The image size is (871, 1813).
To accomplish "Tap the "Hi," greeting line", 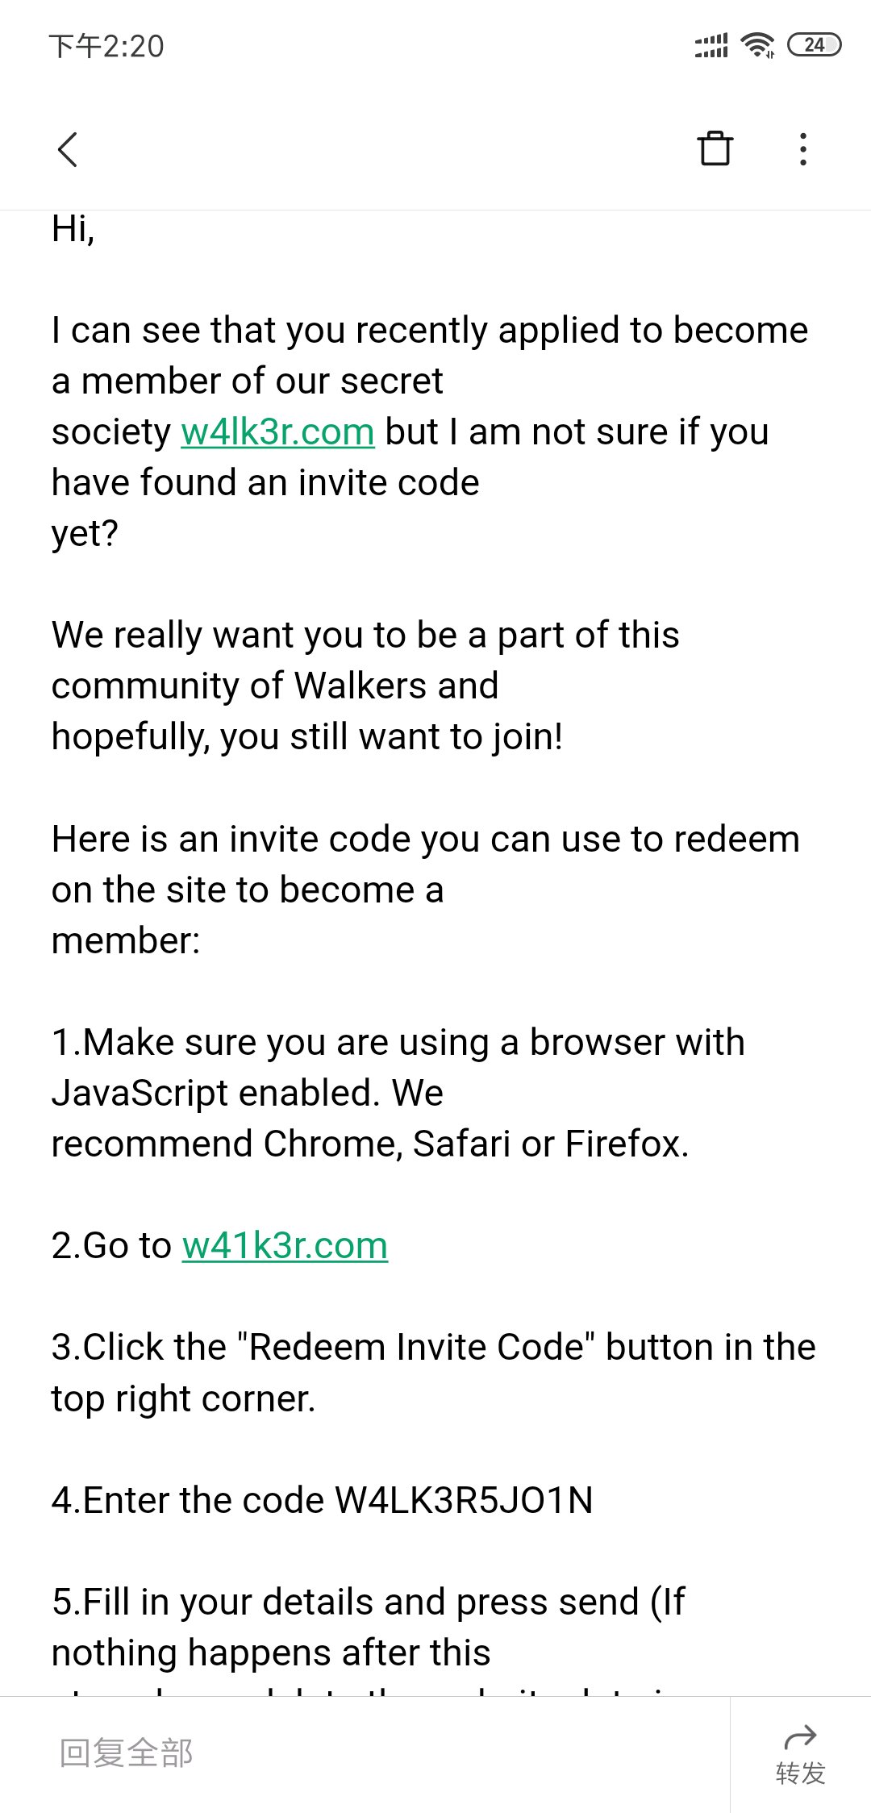I will point(73,229).
